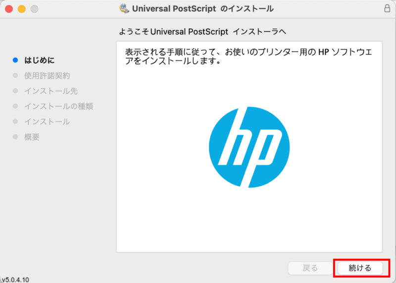Image resolution: width=396 pixels, height=283 pixels.
Task: Close the installer with the red button
Action: pyautogui.click(x=9, y=9)
